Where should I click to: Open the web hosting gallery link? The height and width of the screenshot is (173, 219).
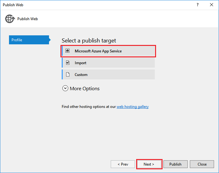[x=132, y=107]
